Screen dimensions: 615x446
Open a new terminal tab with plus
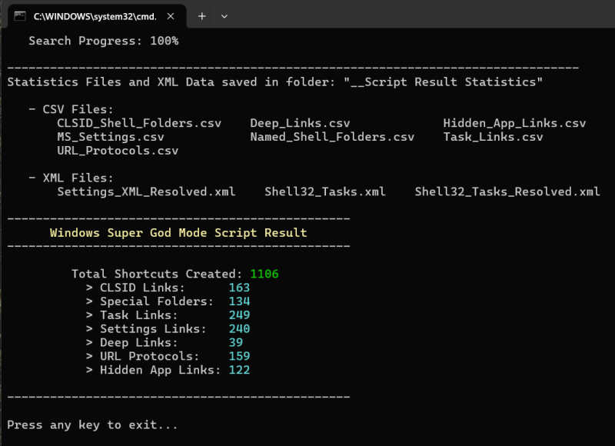pos(201,16)
